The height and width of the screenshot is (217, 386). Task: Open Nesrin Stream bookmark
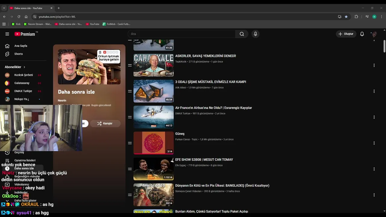click(38, 24)
